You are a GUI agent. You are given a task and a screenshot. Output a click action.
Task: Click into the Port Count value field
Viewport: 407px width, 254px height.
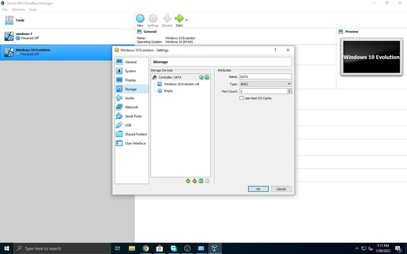click(x=263, y=91)
